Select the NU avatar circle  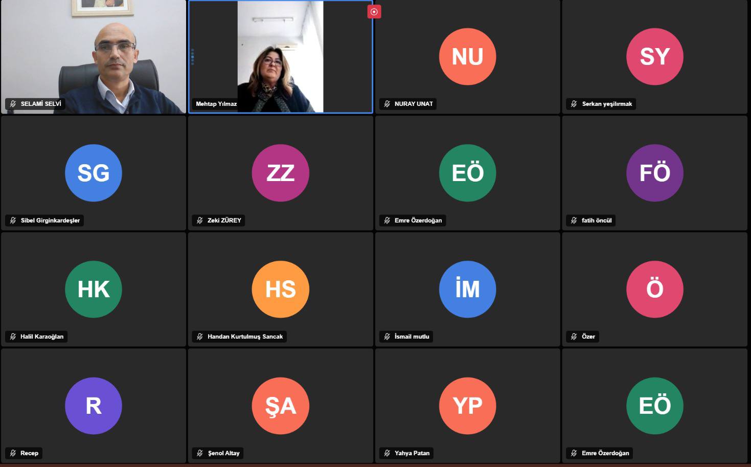tap(467, 56)
